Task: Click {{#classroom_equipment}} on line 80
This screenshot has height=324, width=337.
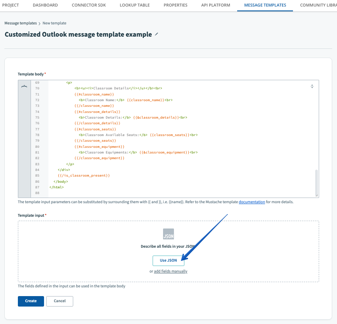Action: point(99,147)
